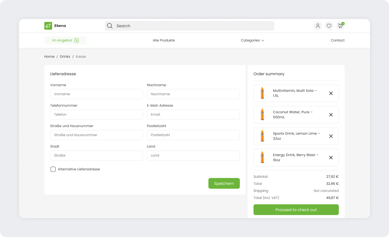Open the Alle Produkte menu item
389x237 pixels.
pos(164,40)
